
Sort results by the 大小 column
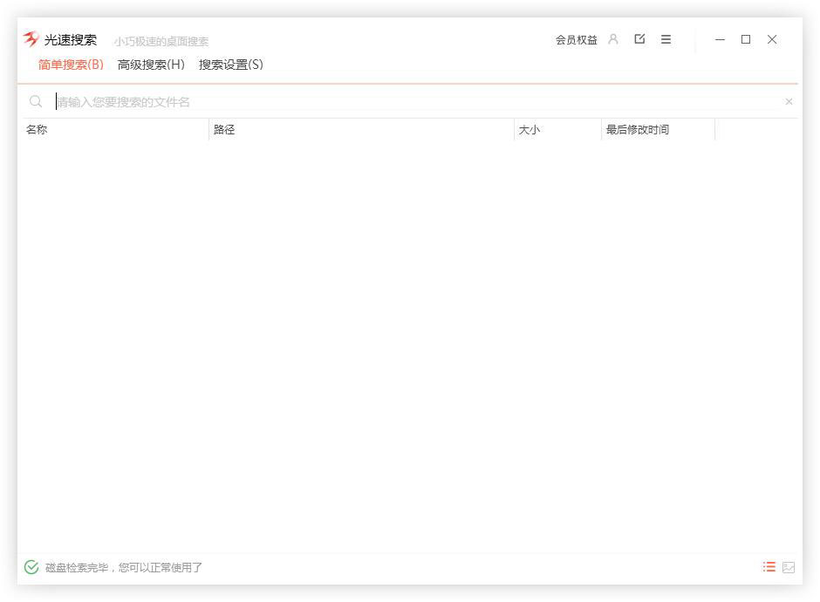click(x=530, y=129)
